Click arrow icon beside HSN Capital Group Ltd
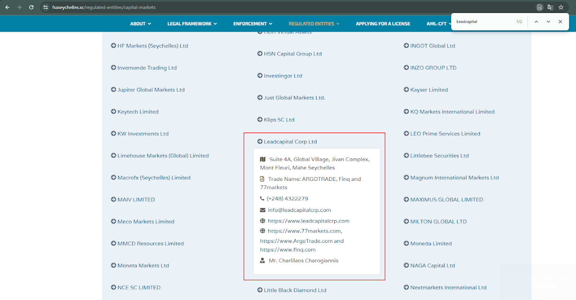The height and width of the screenshot is (300, 576). 260,54
